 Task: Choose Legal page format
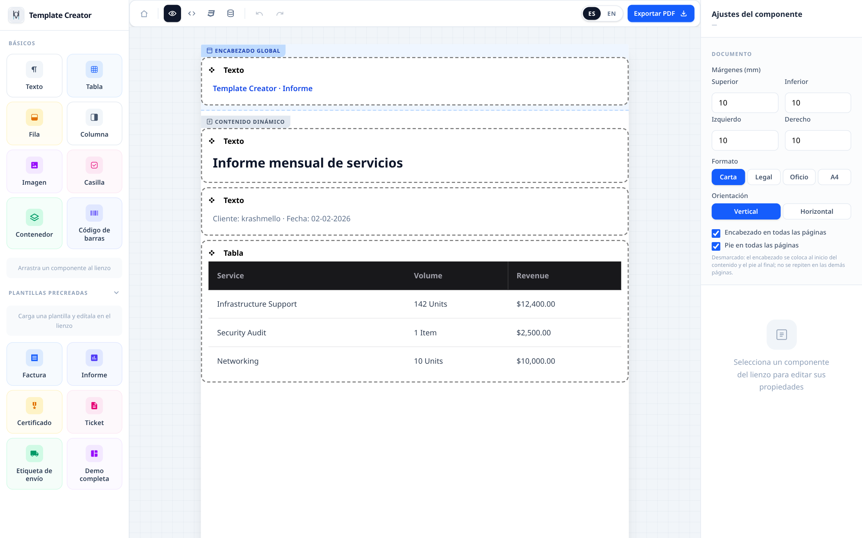764,177
